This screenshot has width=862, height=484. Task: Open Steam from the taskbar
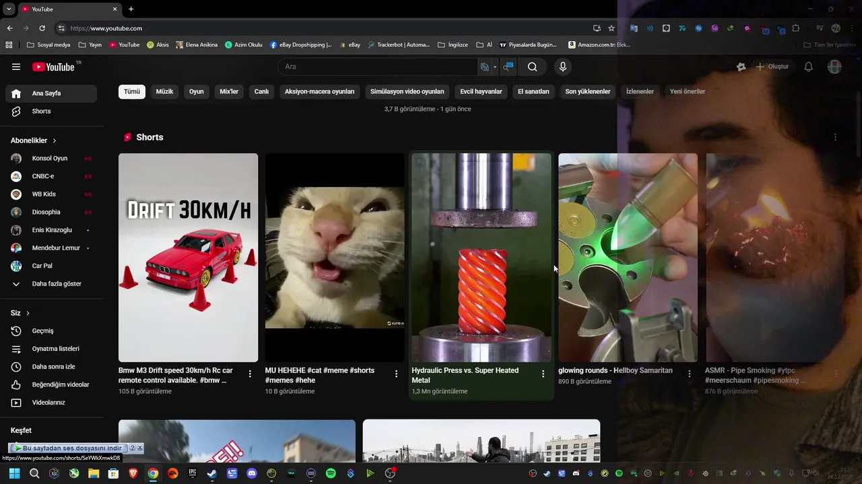[212, 473]
